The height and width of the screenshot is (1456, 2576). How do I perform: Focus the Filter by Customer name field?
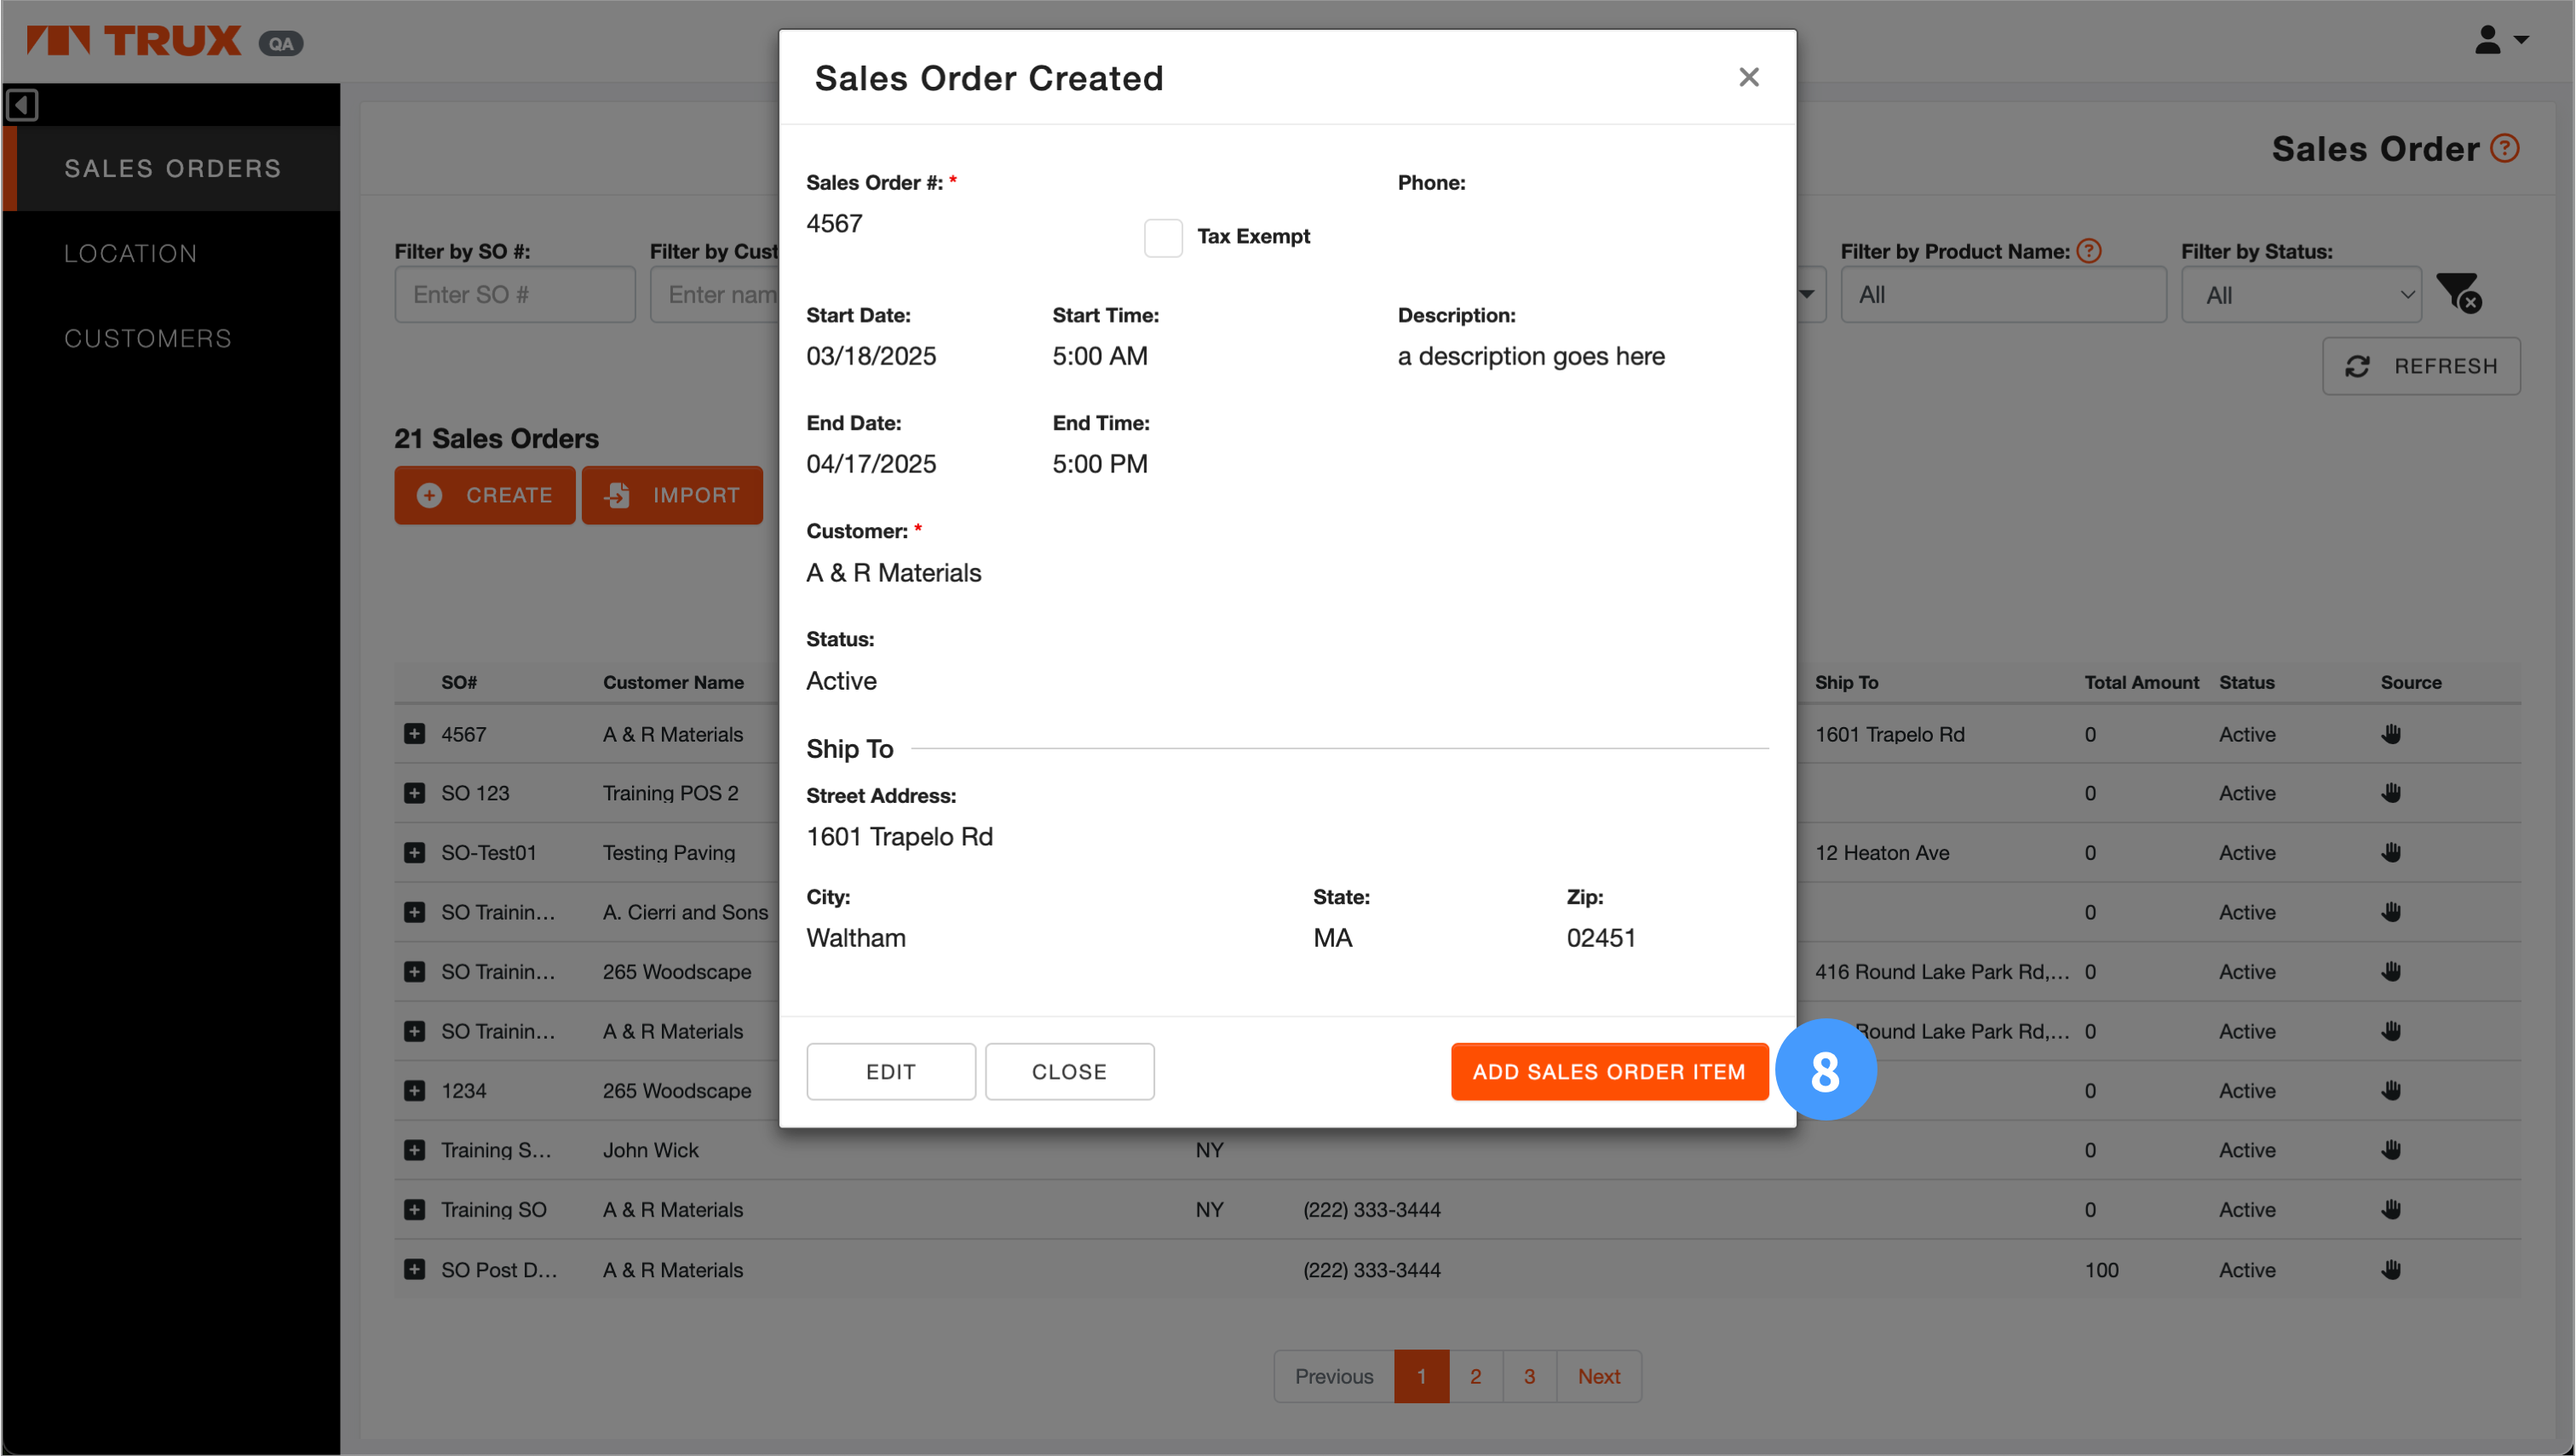coord(714,294)
